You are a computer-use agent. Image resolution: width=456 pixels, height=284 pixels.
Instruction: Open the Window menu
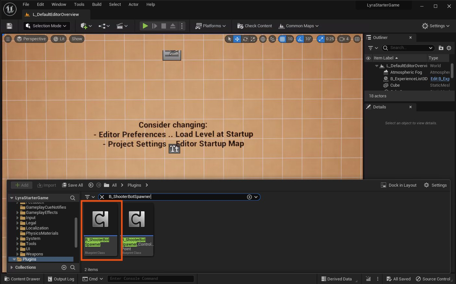click(59, 5)
